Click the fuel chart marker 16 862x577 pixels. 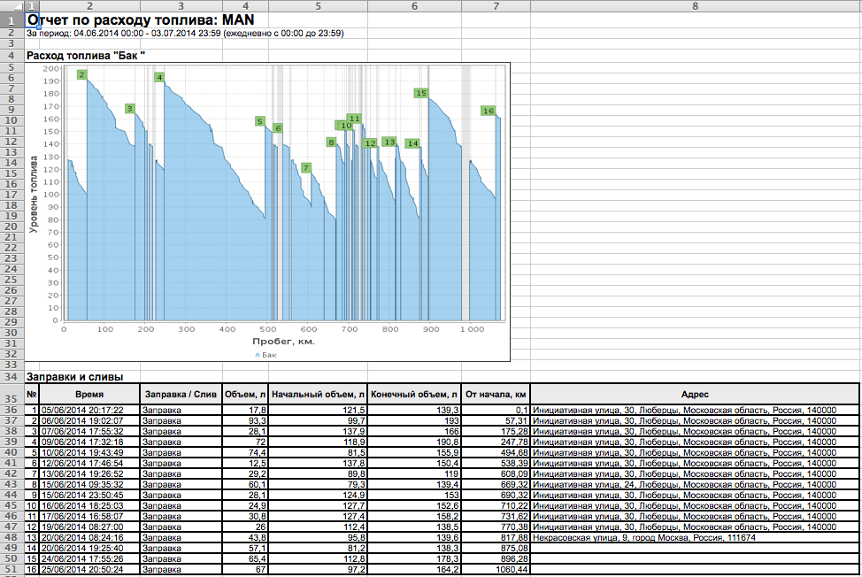click(x=489, y=111)
